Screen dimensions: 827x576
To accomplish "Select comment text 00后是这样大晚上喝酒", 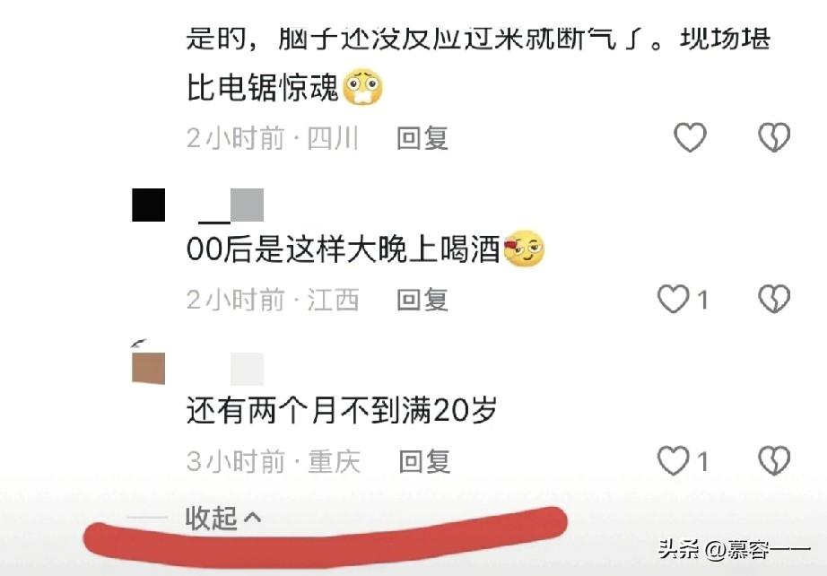I will point(343,249).
